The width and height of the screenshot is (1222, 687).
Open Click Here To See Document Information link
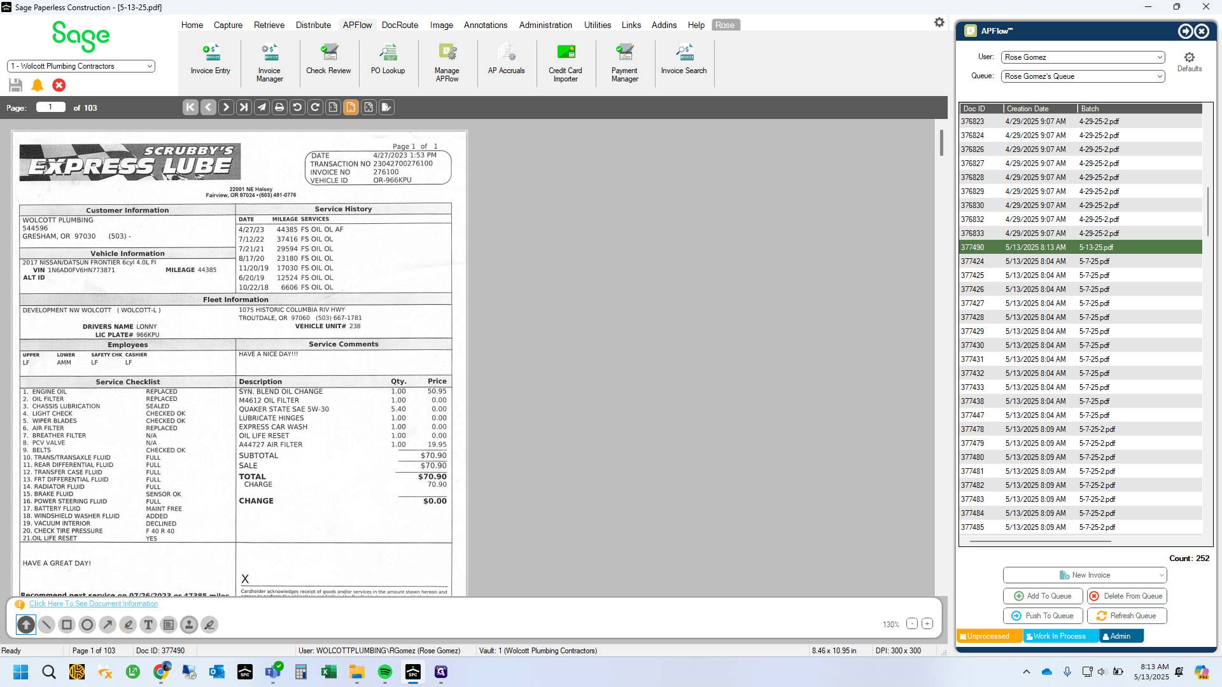pos(94,604)
